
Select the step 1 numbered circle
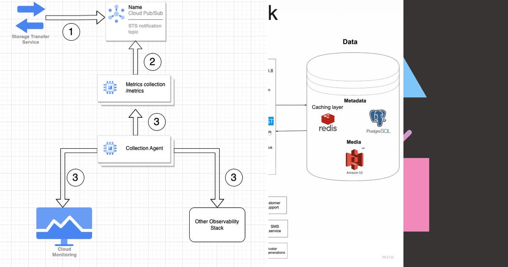pyautogui.click(x=71, y=32)
